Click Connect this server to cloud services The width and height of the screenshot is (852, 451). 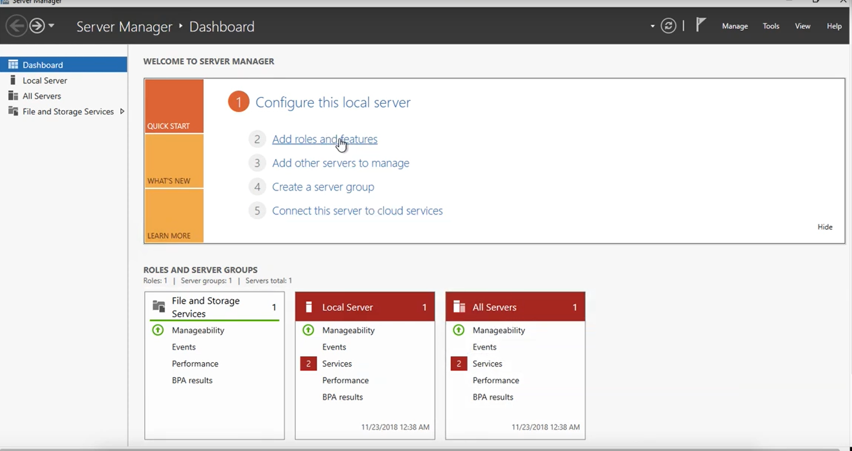(357, 211)
